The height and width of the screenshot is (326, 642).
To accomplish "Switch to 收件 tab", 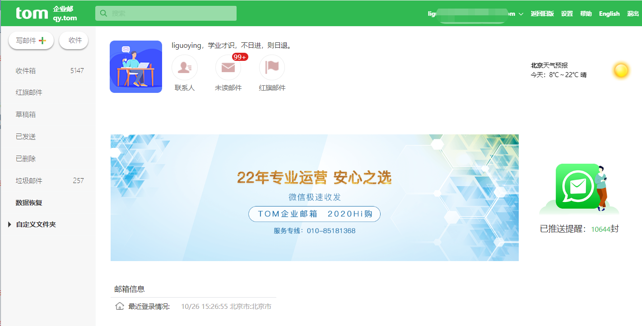I will click(73, 40).
